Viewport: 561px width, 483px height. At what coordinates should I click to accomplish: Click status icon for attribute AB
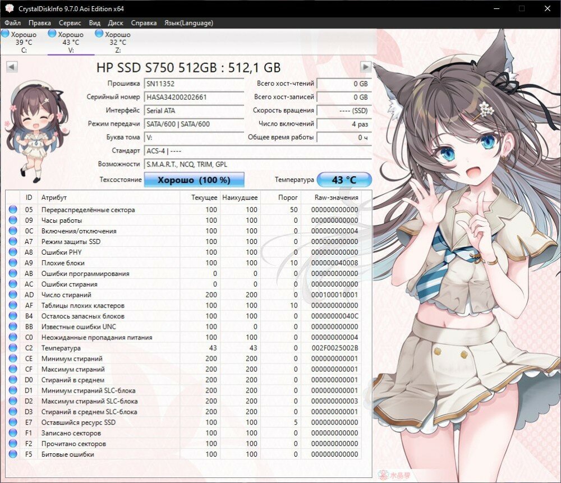pos(13,273)
